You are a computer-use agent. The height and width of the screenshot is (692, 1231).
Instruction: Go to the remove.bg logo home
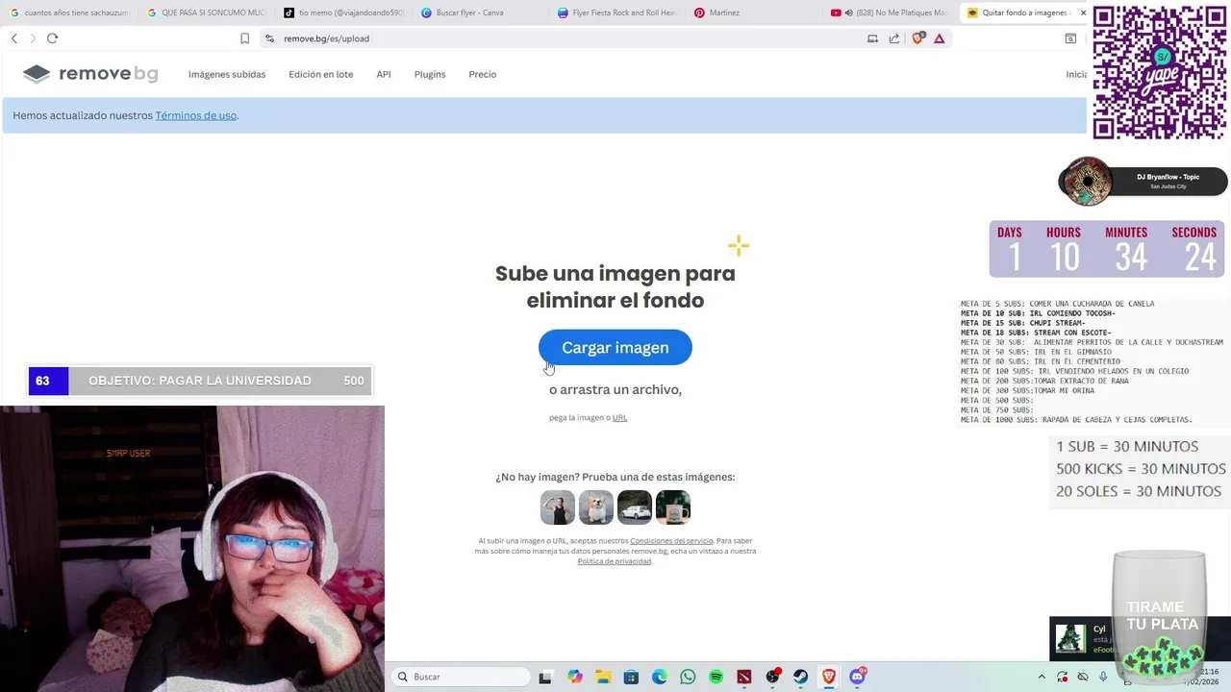90,74
